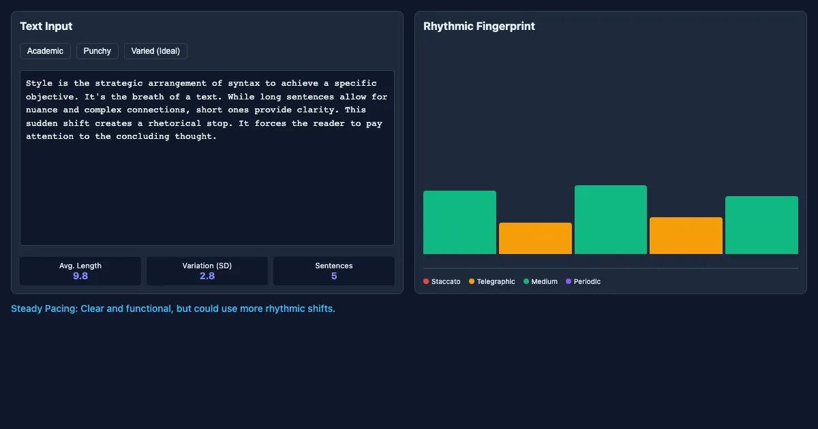The height and width of the screenshot is (429, 818).
Task: Load the Academic sample preset
Action: point(45,51)
